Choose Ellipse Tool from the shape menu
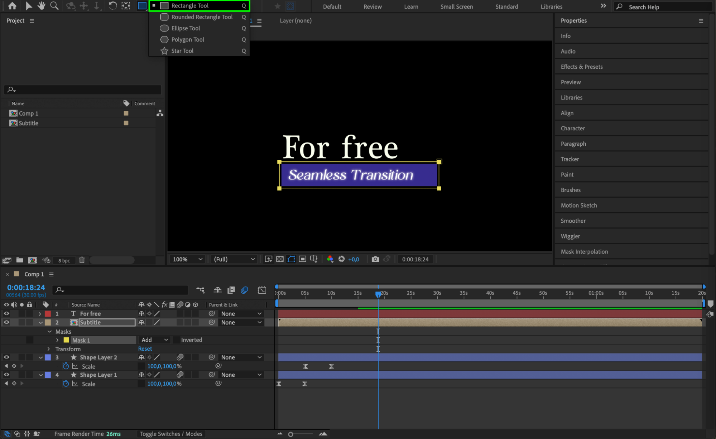 [x=186, y=28]
